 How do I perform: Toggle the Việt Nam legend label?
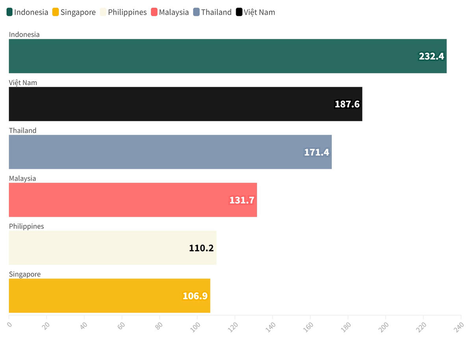[x=259, y=12]
